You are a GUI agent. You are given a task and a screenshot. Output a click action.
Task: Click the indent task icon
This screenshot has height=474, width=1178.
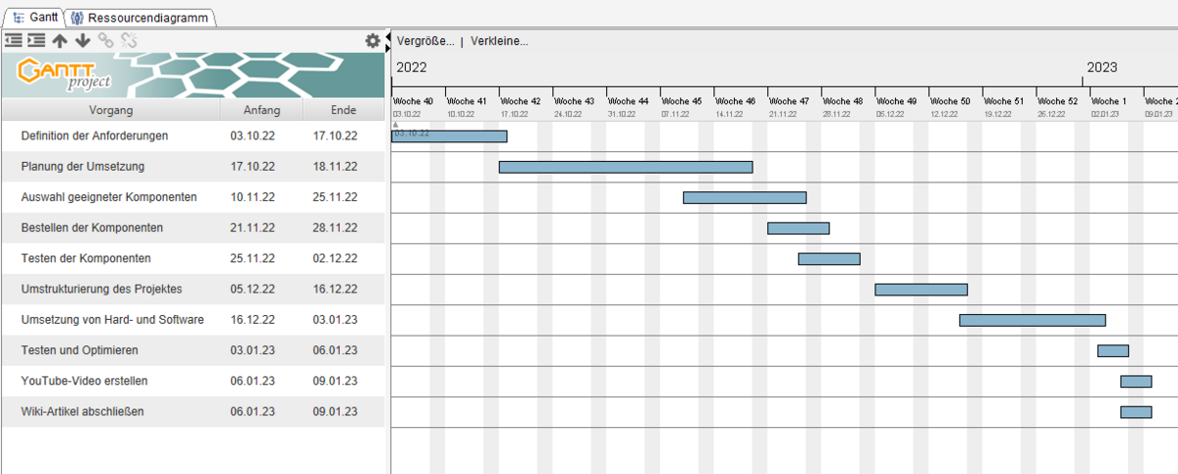click(x=36, y=40)
